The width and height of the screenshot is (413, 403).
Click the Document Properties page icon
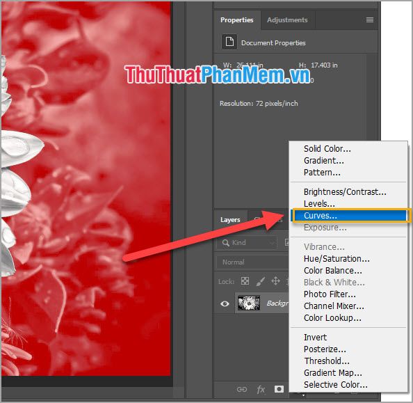229,42
